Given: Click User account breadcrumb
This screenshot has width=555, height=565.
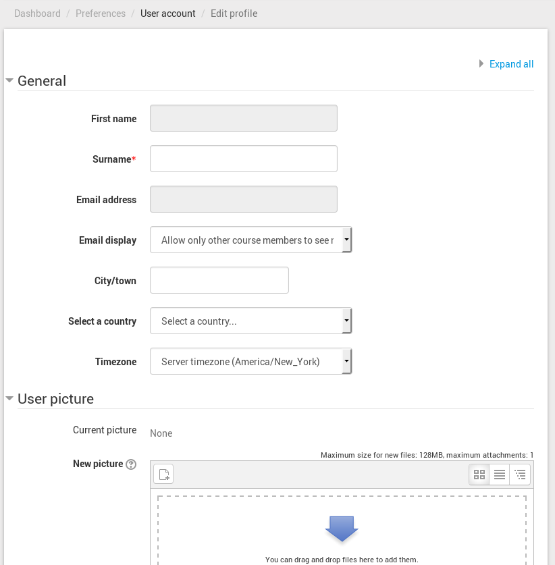Looking at the screenshot, I should pyautogui.click(x=168, y=14).
